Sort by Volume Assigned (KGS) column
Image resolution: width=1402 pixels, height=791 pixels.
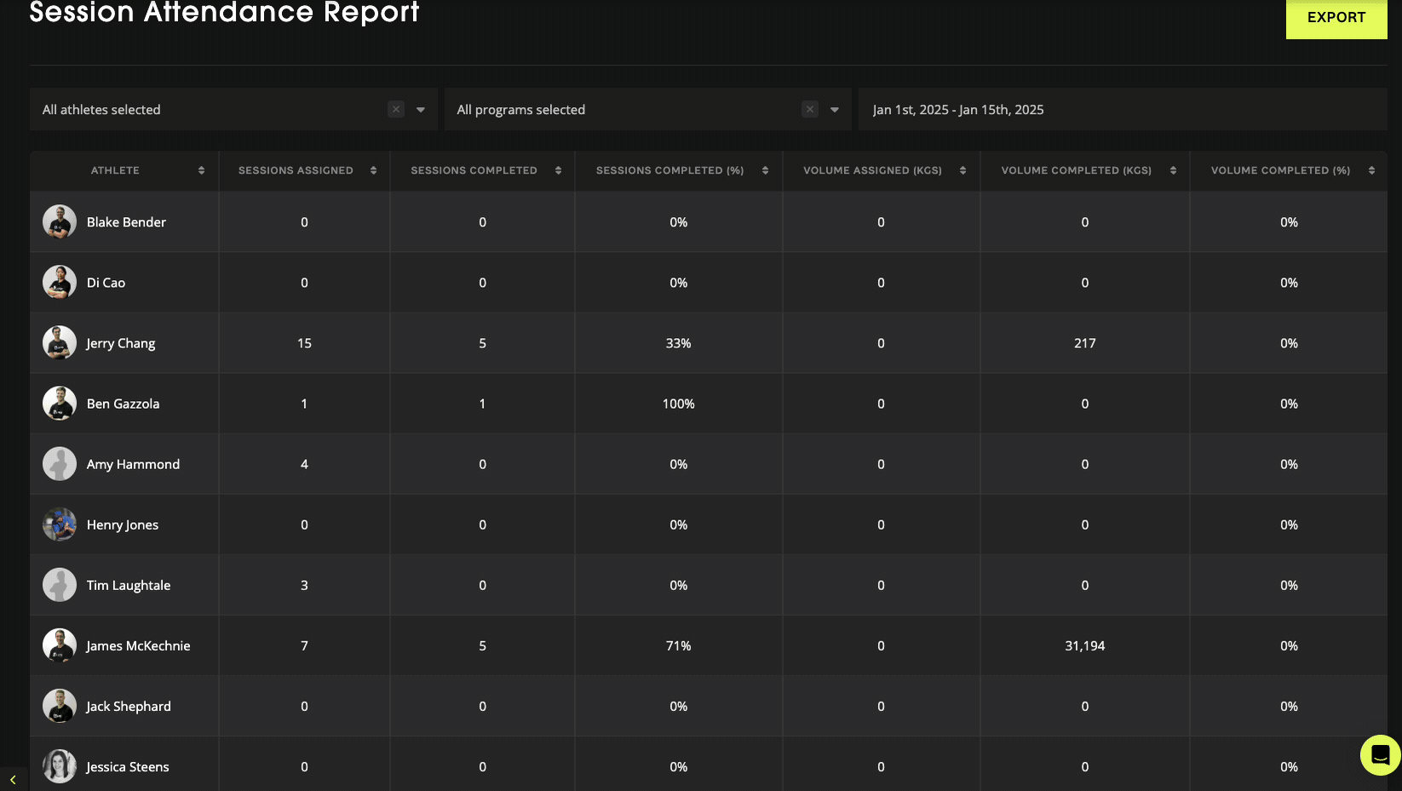point(962,170)
